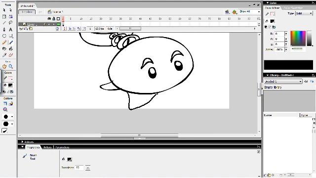The width and height of the screenshot is (316, 178).
Task: Select the Brush tool in toolbox
Action: [x=11, y=43]
